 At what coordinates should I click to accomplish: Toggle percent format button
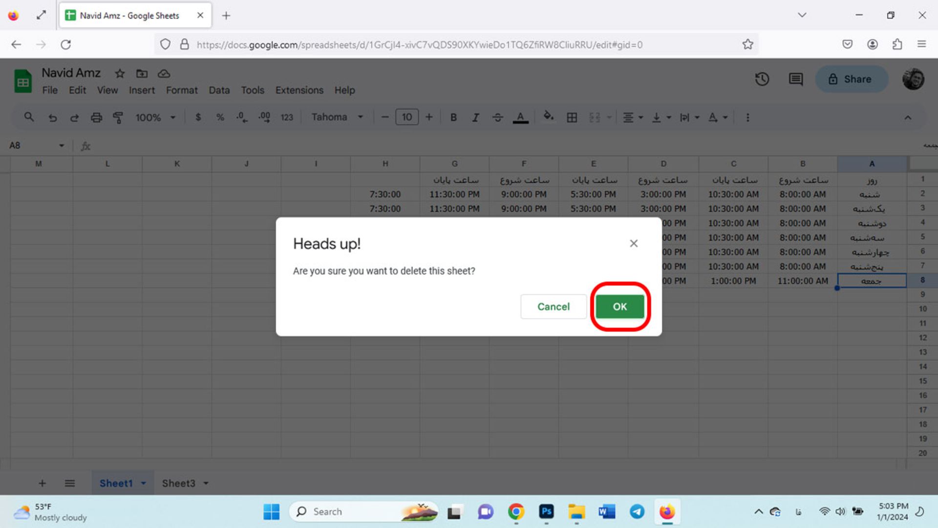click(220, 117)
